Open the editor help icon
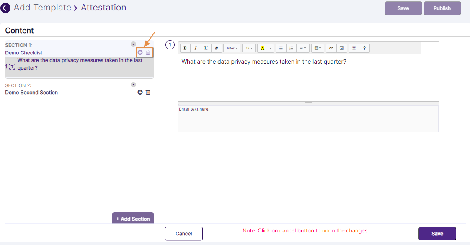Screen dimensions: 470x245 pos(364,48)
